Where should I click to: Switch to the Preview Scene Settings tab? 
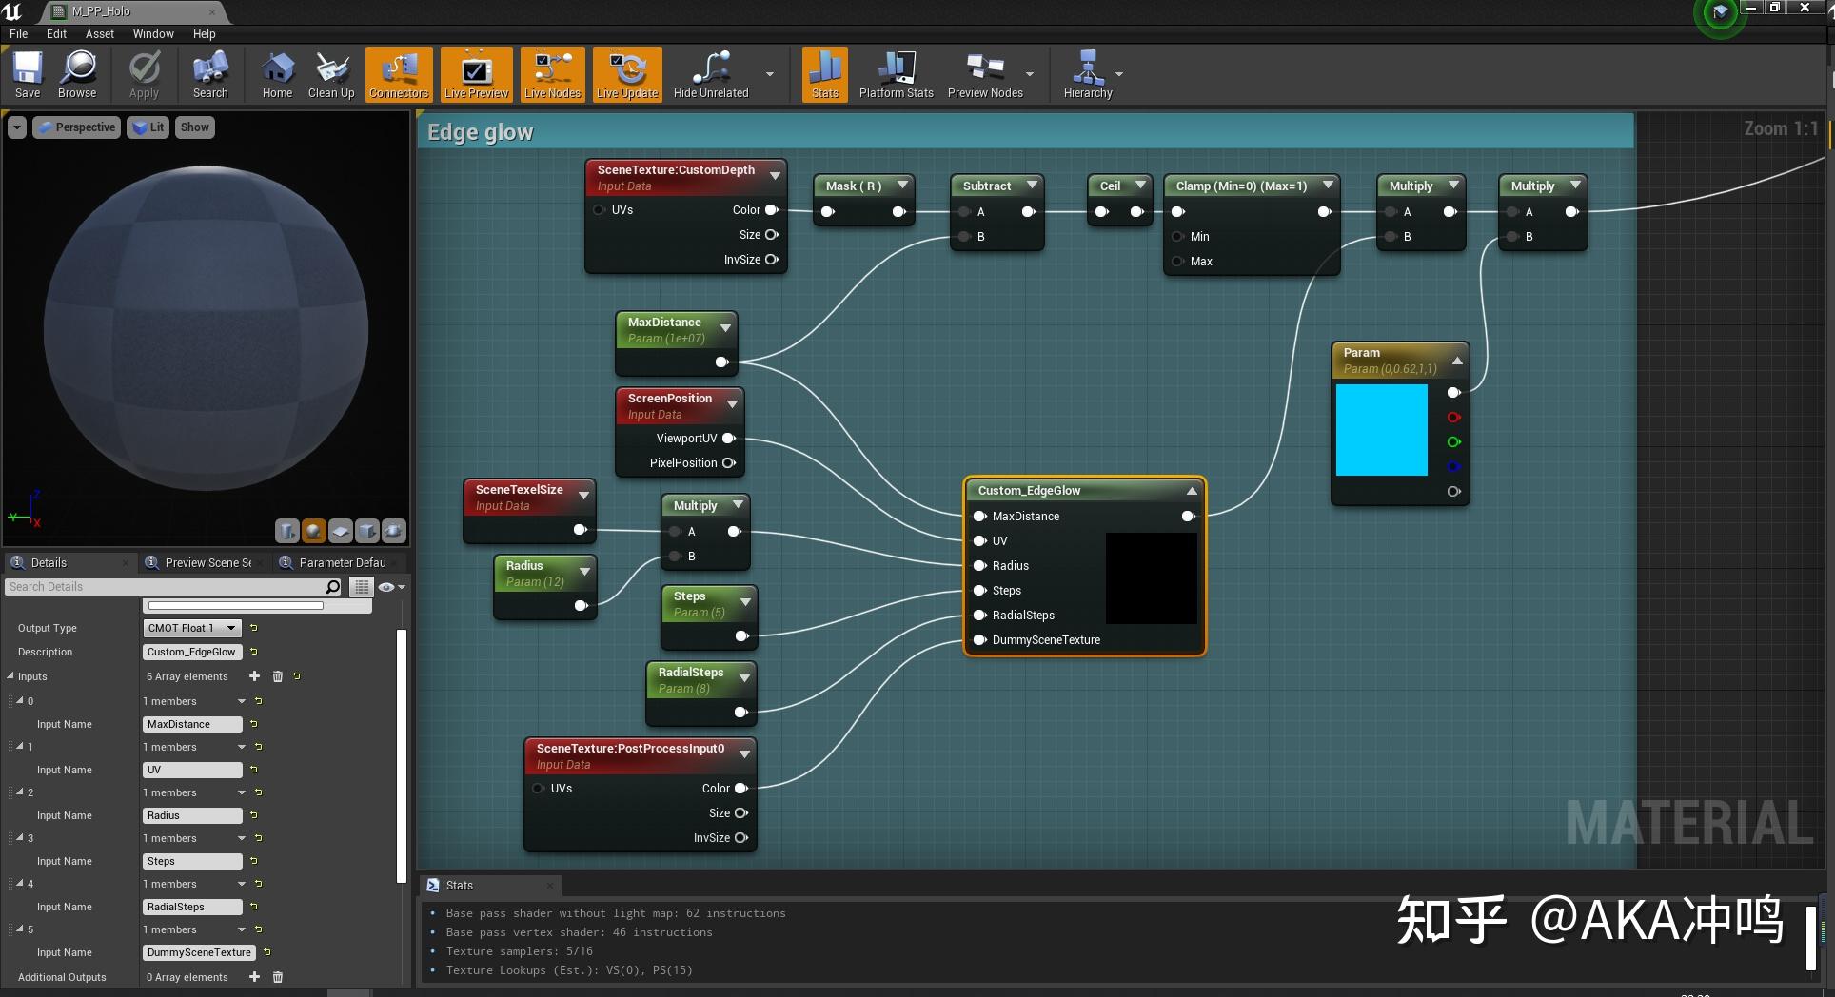[207, 562]
